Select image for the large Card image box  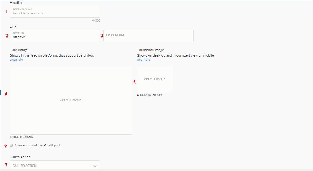click(71, 100)
